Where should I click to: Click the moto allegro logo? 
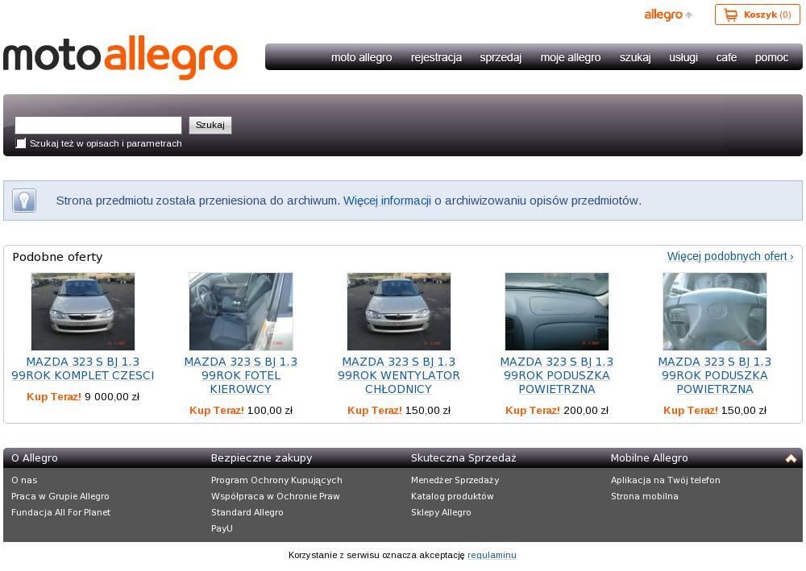pos(120,56)
